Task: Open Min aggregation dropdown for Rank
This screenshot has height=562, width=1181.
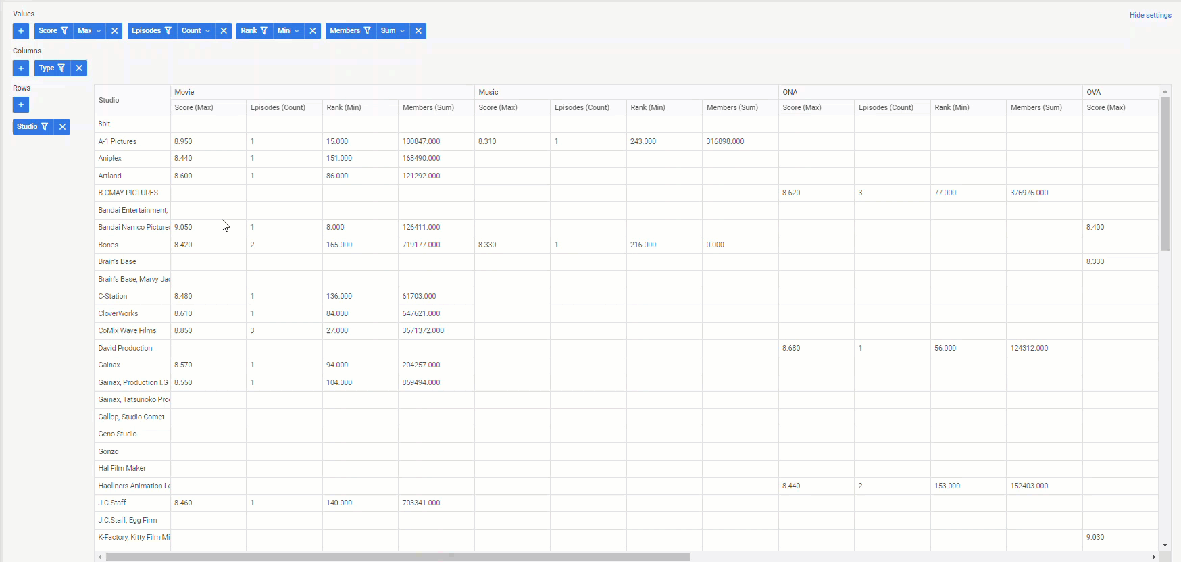Action: 288,31
